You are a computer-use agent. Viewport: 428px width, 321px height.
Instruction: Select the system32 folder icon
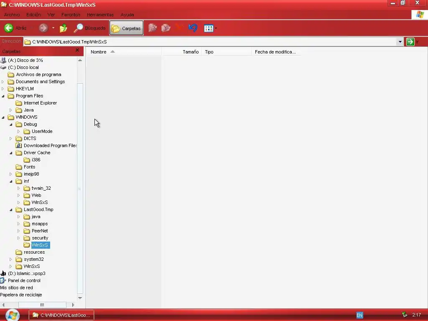(x=18, y=259)
